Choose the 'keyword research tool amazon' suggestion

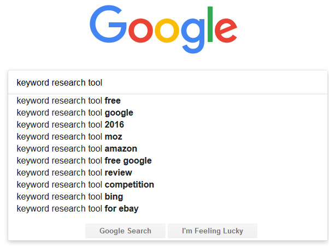click(77, 149)
